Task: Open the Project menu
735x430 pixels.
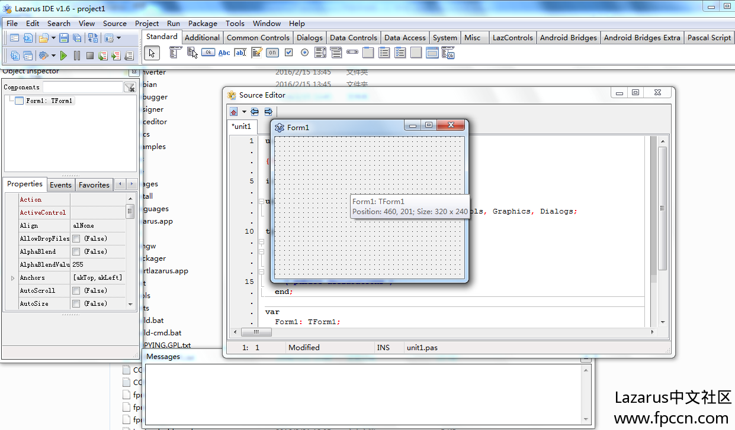Action: coord(147,24)
